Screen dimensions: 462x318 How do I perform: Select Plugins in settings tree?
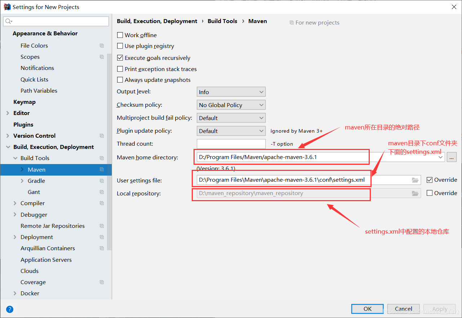point(23,125)
